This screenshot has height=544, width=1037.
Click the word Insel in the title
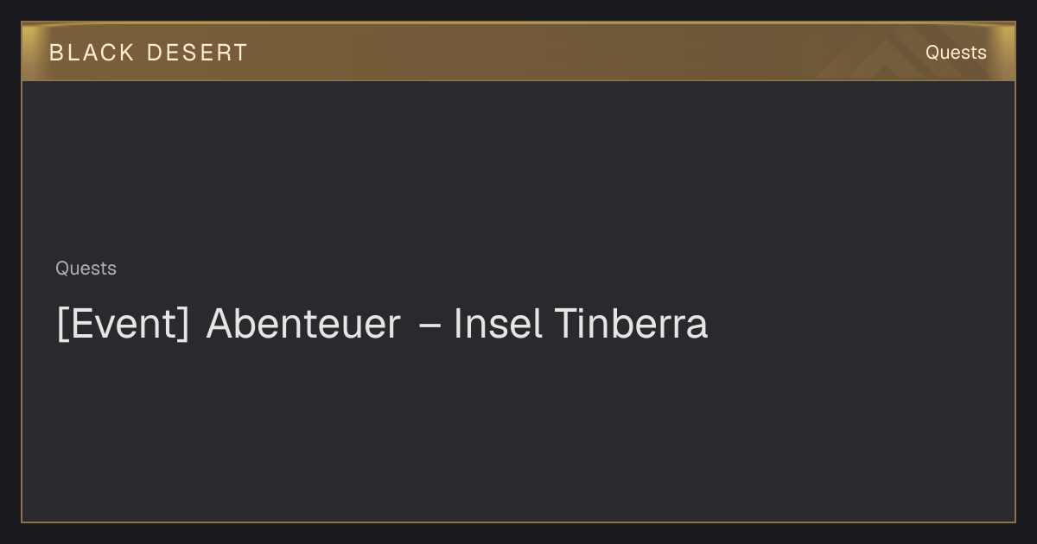pyautogui.click(x=498, y=324)
